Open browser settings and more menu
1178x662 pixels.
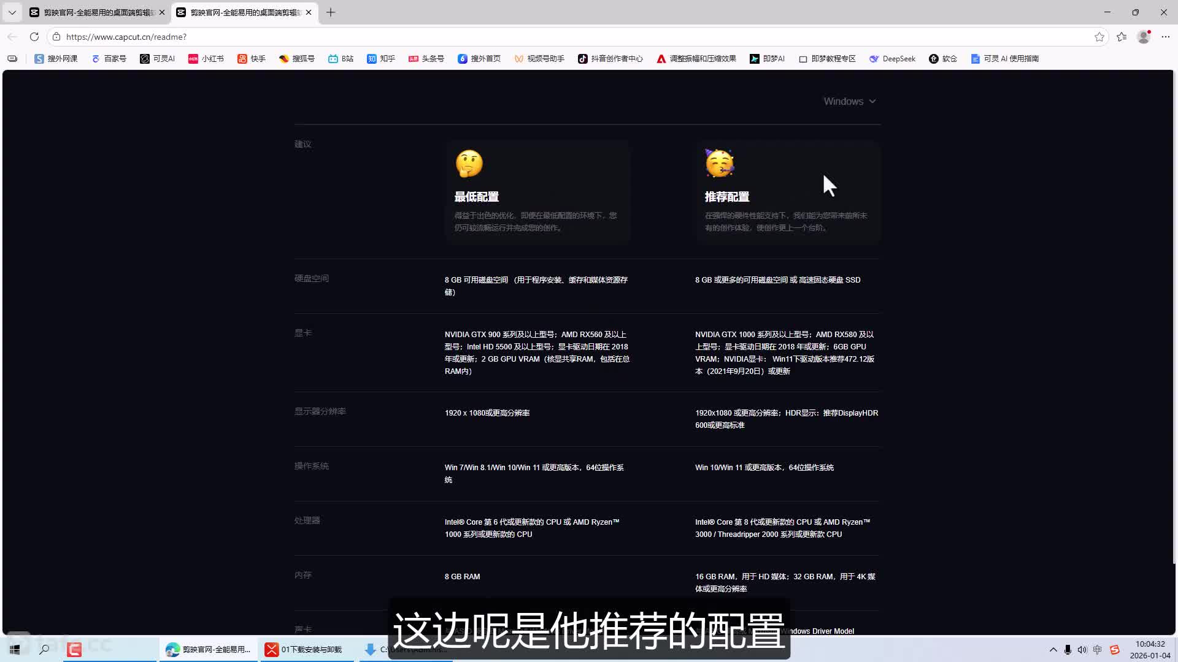[1166, 37]
